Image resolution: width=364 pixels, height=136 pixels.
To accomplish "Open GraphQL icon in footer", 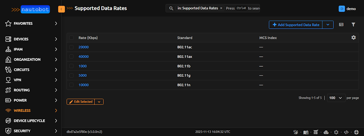I will tap(336, 132).
